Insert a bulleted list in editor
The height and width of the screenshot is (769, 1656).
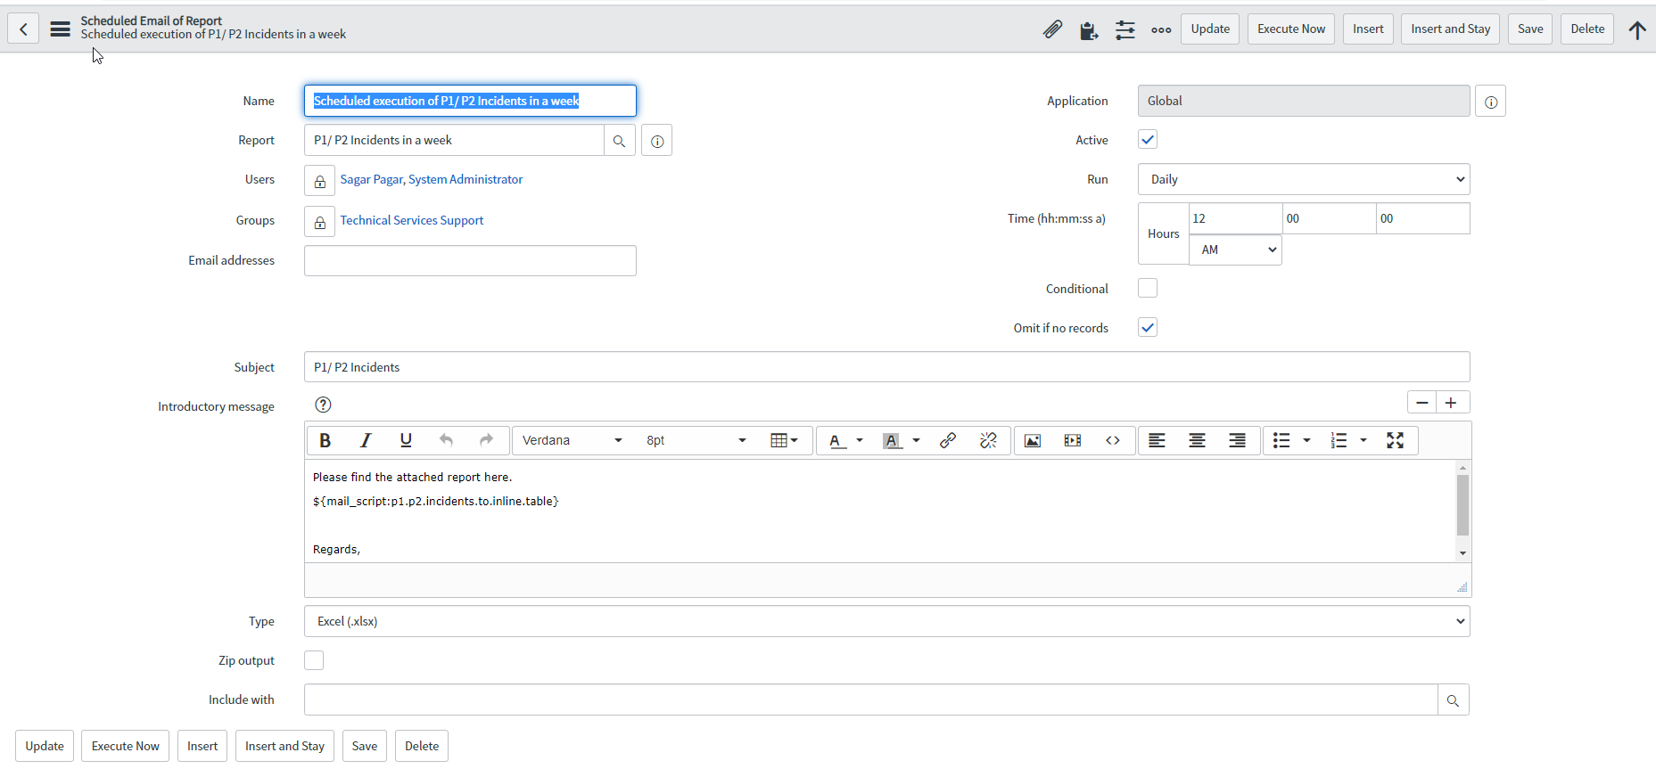tap(1281, 440)
